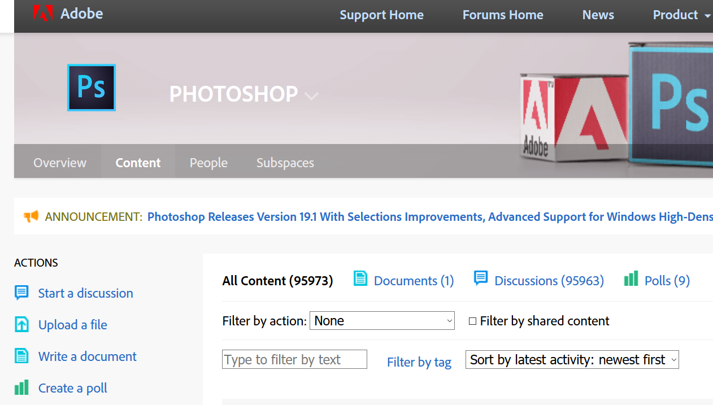Expand the PHOTOSHOP title chevron

(311, 96)
